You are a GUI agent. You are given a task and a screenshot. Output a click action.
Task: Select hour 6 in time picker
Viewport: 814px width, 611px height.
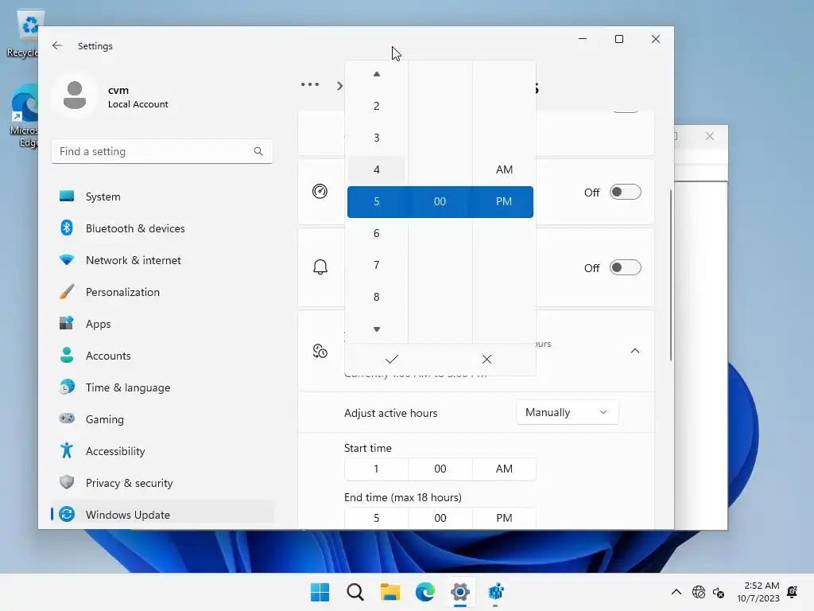pos(376,233)
